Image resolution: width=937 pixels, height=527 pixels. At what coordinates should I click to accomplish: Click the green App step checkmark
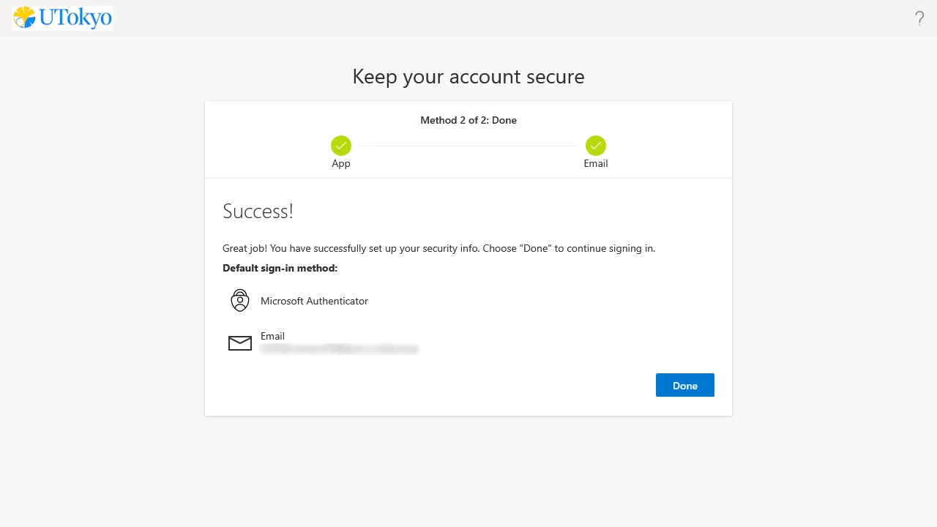(341, 145)
